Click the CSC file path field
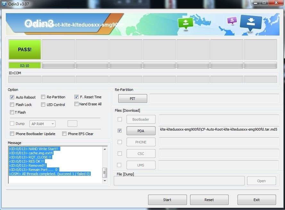The height and width of the screenshot is (210, 285). [x=219, y=154]
